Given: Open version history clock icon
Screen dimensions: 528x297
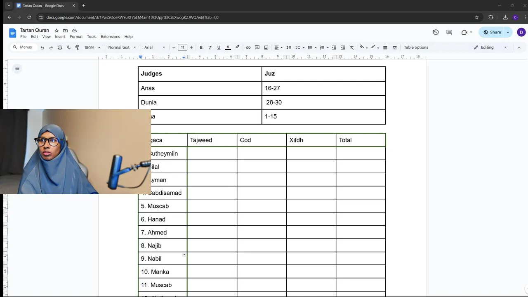Looking at the screenshot, I should tap(436, 32).
